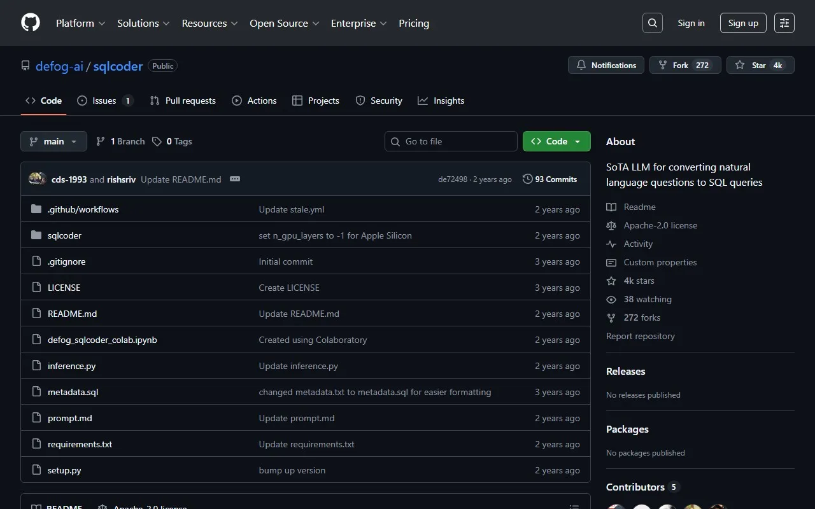Screen dimensions: 815x509
Task: Click the appearance settings icon in header
Action: click(784, 23)
